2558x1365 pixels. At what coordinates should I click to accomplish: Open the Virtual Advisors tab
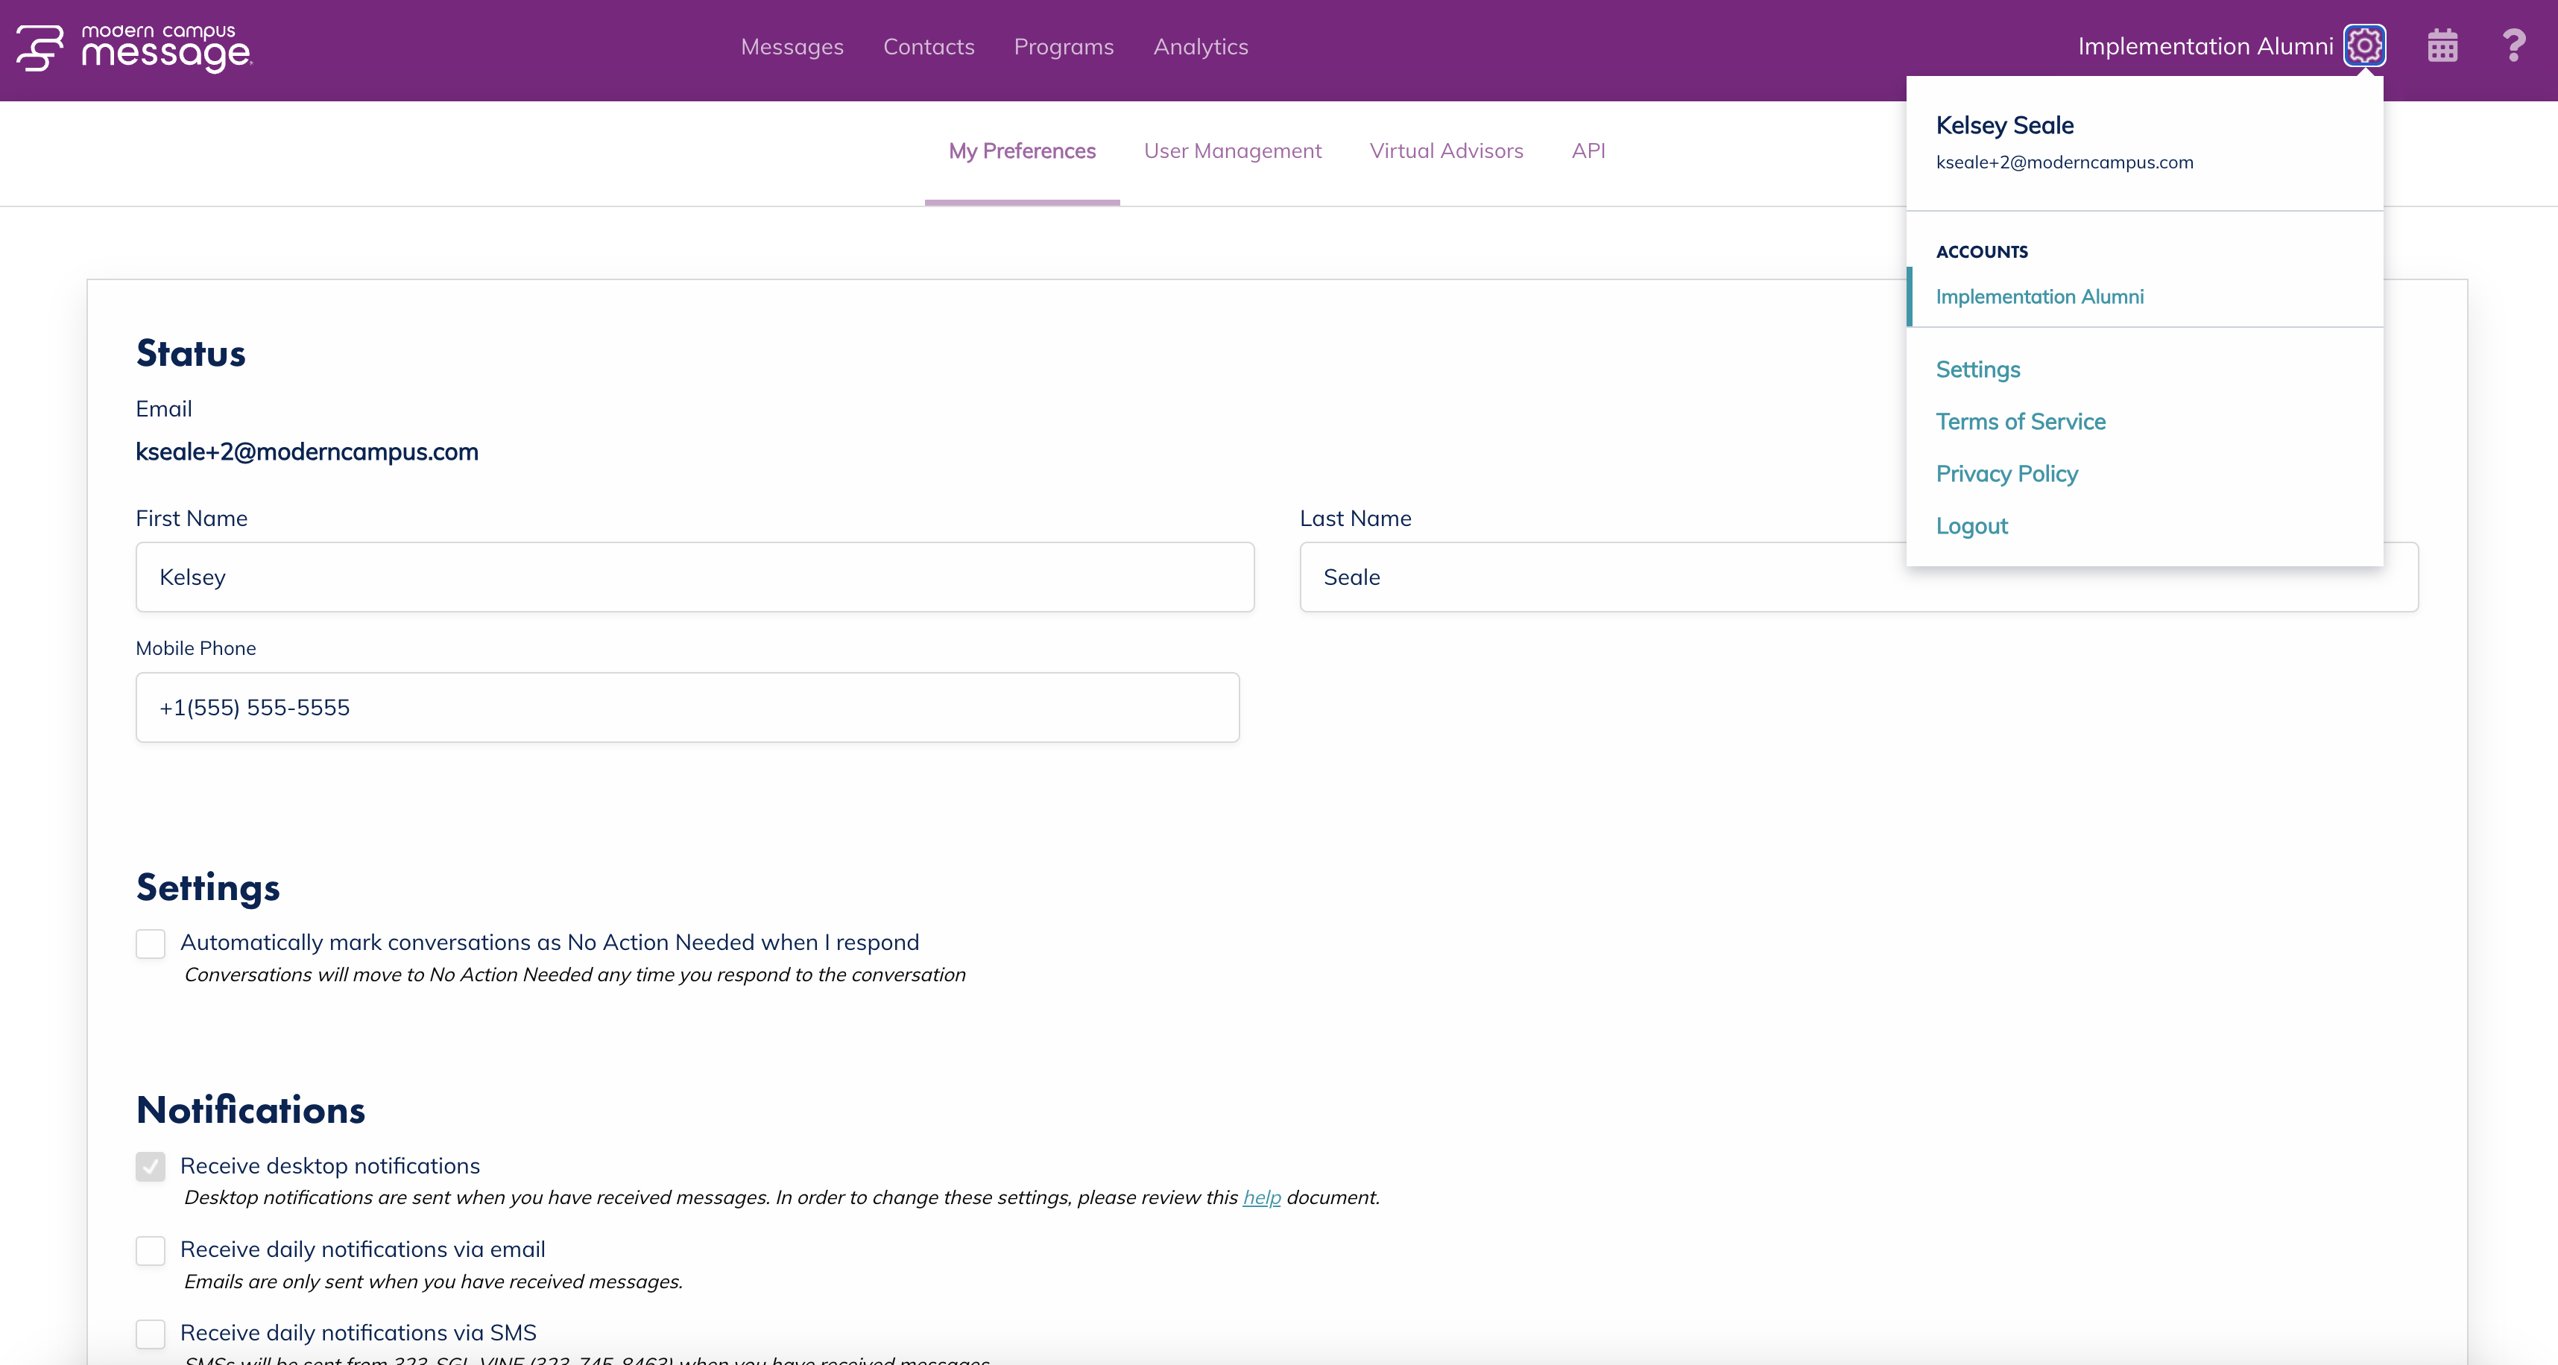pyautogui.click(x=1446, y=151)
